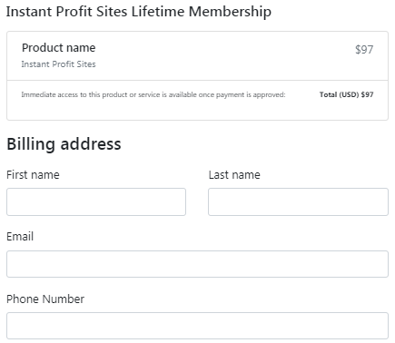Click the First name input field
Viewport: 395px width, 343px height.
[96, 201]
